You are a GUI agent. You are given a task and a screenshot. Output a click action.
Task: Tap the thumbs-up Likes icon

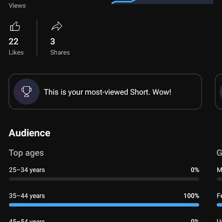point(15,26)
